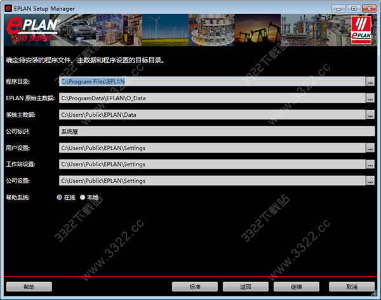Open help with 帮助 button
Viewport: 381px width, 300px height.
click(x=29, y=287)
